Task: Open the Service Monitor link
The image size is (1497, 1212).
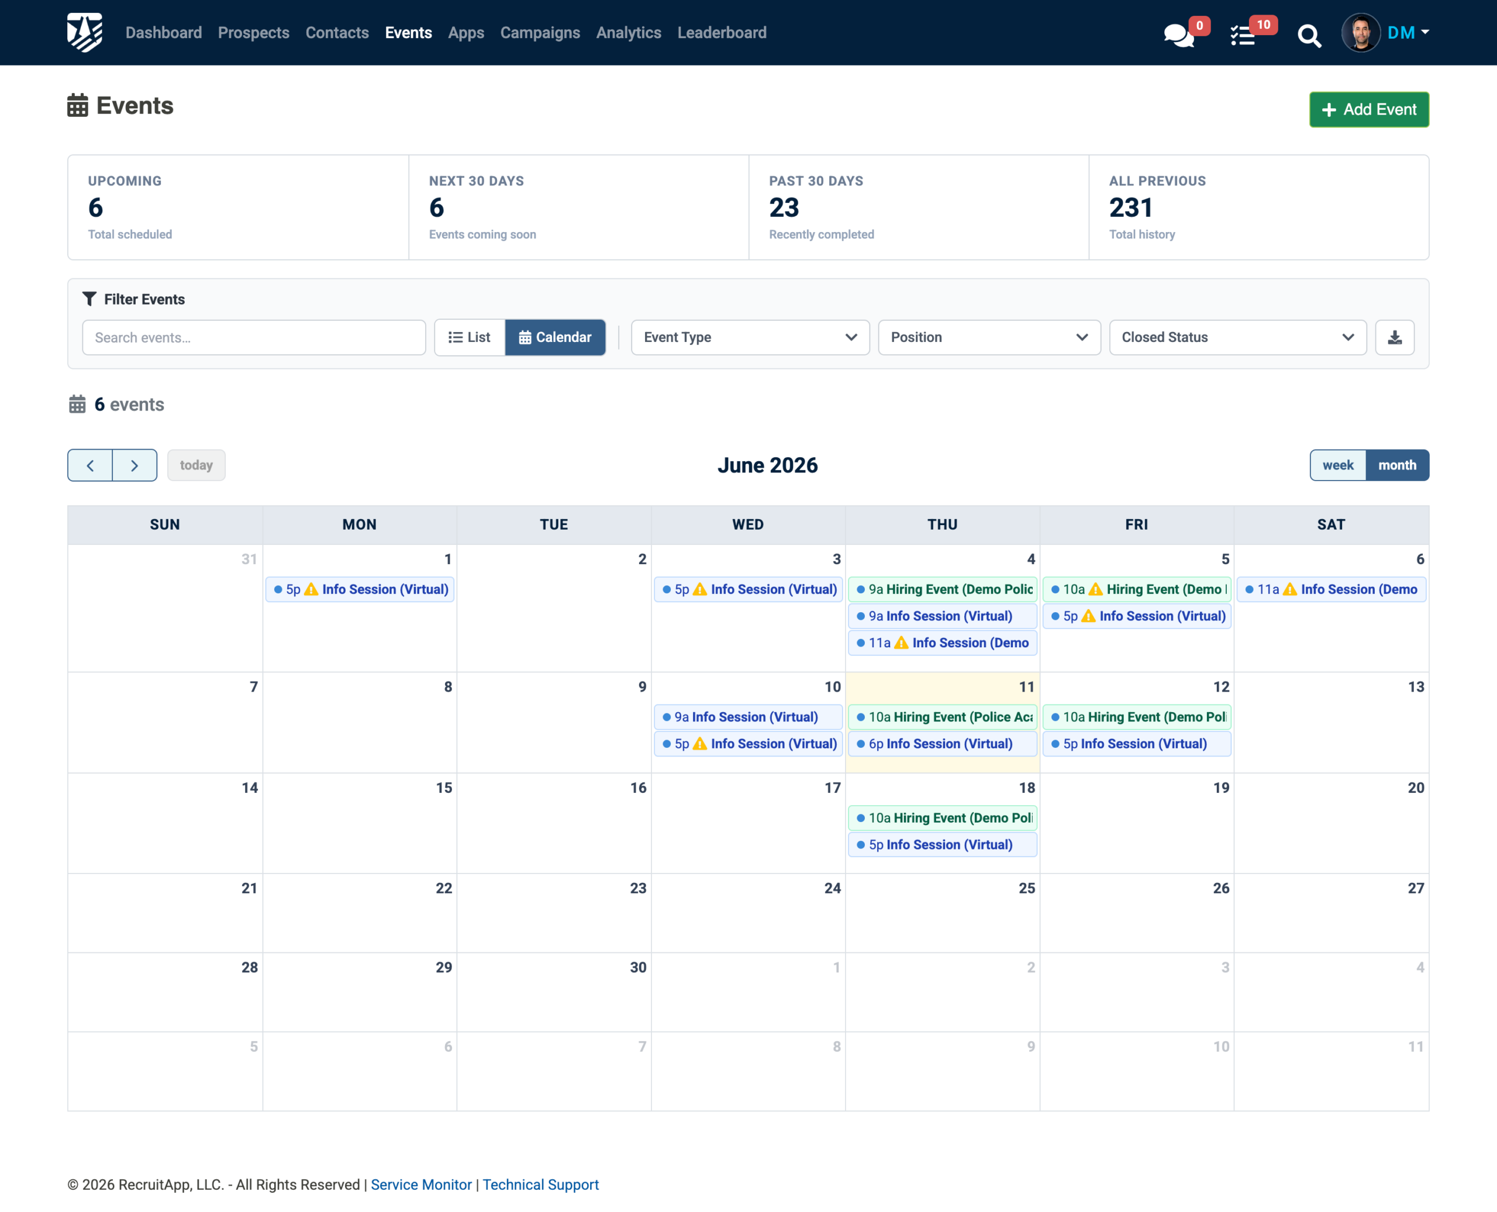Action: coord(421,1184)
